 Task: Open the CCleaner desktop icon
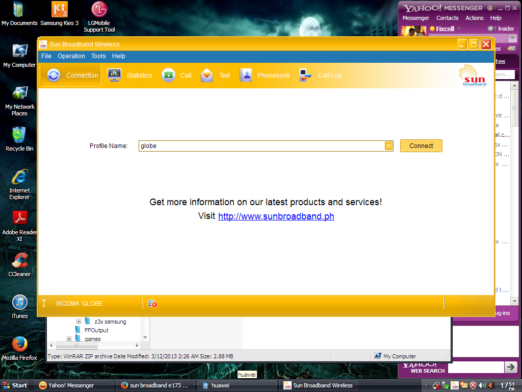(19, 261)
